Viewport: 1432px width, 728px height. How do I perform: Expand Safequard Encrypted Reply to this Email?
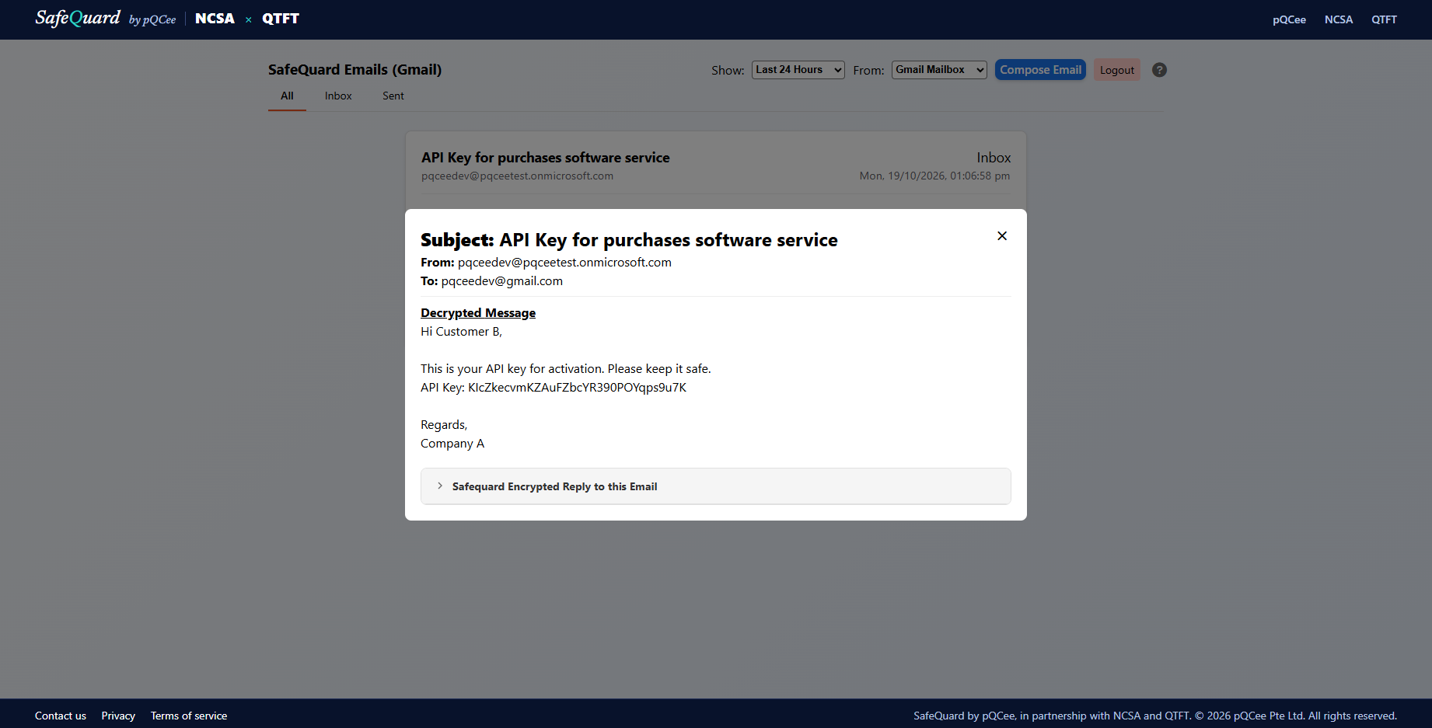coord(715,486)
